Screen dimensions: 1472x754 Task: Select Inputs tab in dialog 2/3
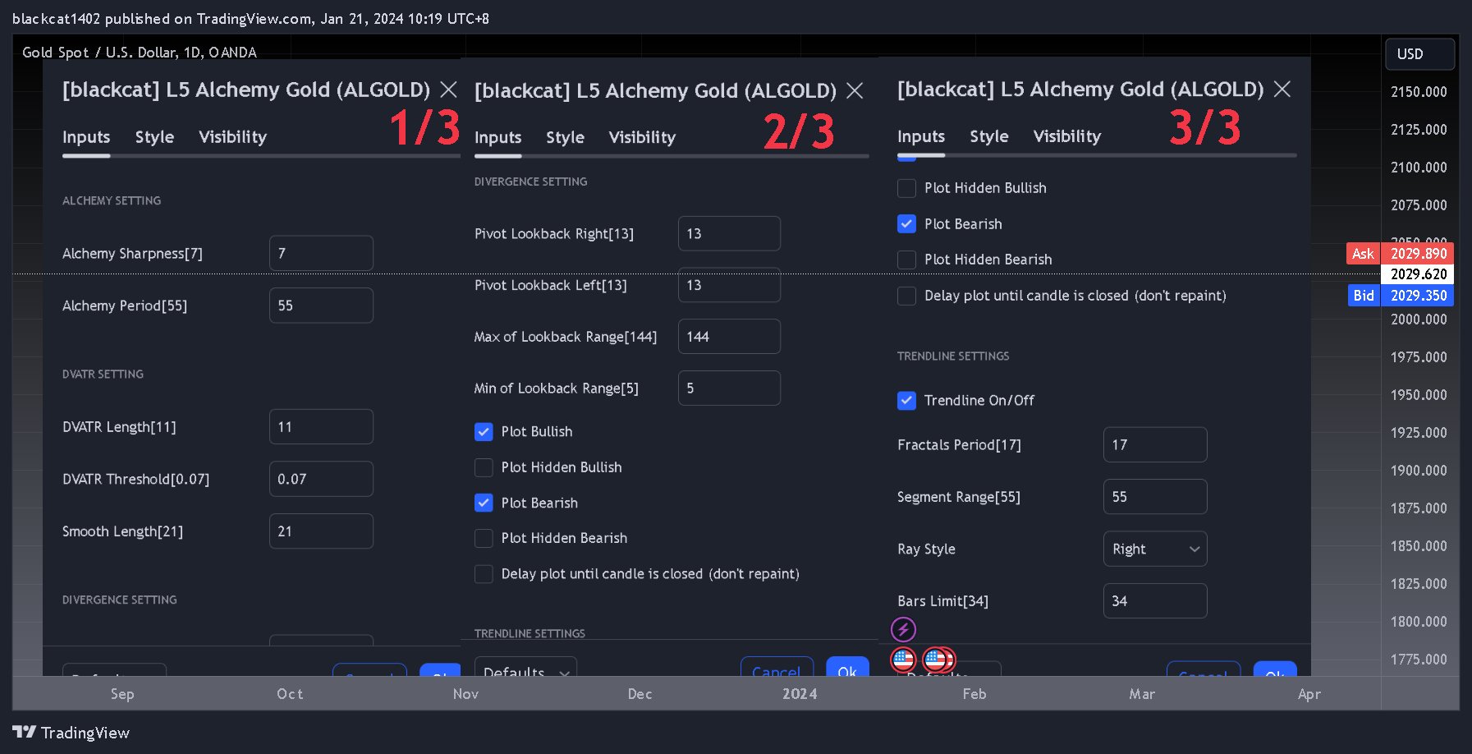tap(498, 138)
